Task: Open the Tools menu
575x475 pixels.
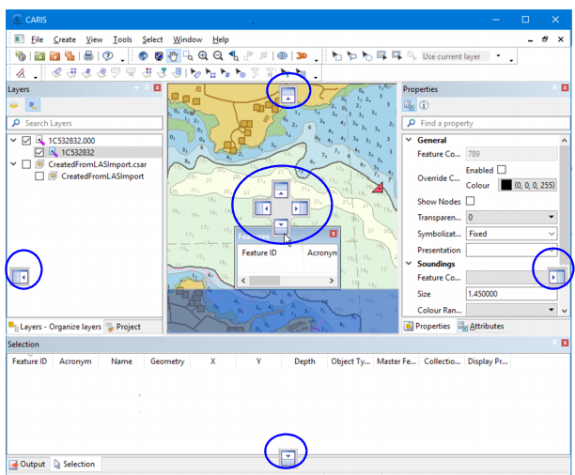Action: pos(122,39)
